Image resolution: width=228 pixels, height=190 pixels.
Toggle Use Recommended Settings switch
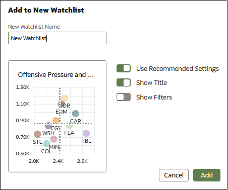(124, 68)
